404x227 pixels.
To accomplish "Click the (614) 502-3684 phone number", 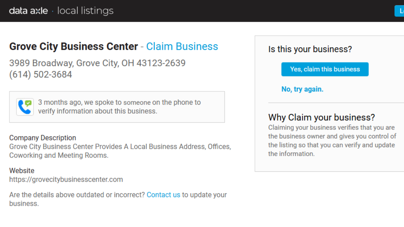I will tap(41, 74).
